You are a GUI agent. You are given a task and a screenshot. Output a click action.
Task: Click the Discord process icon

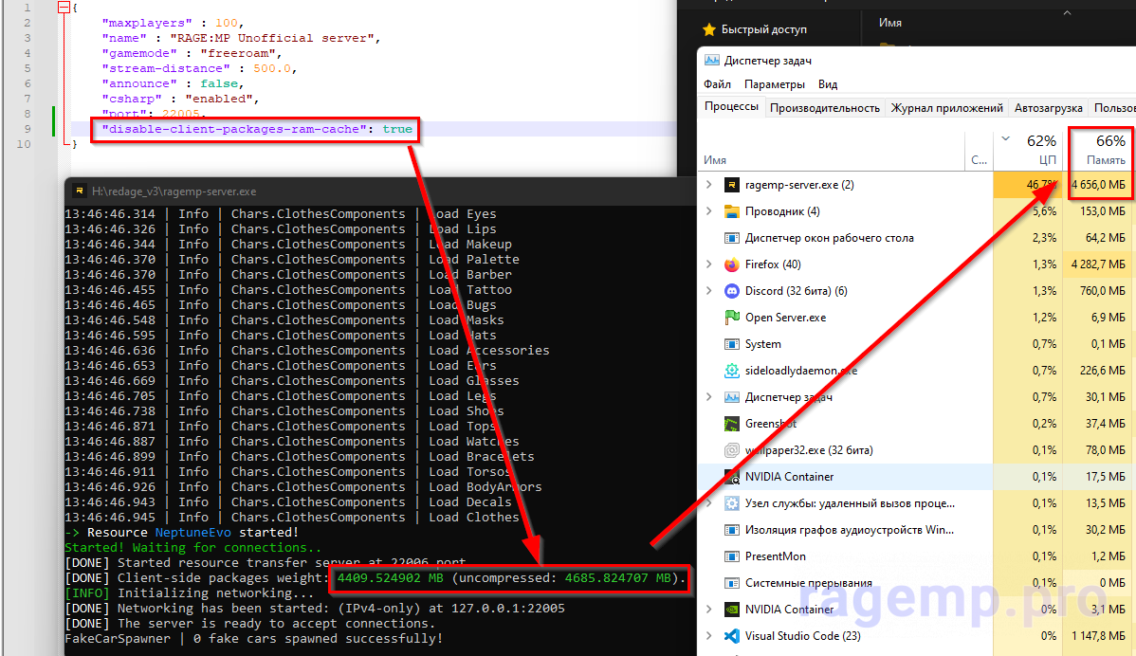click(732, 291)
